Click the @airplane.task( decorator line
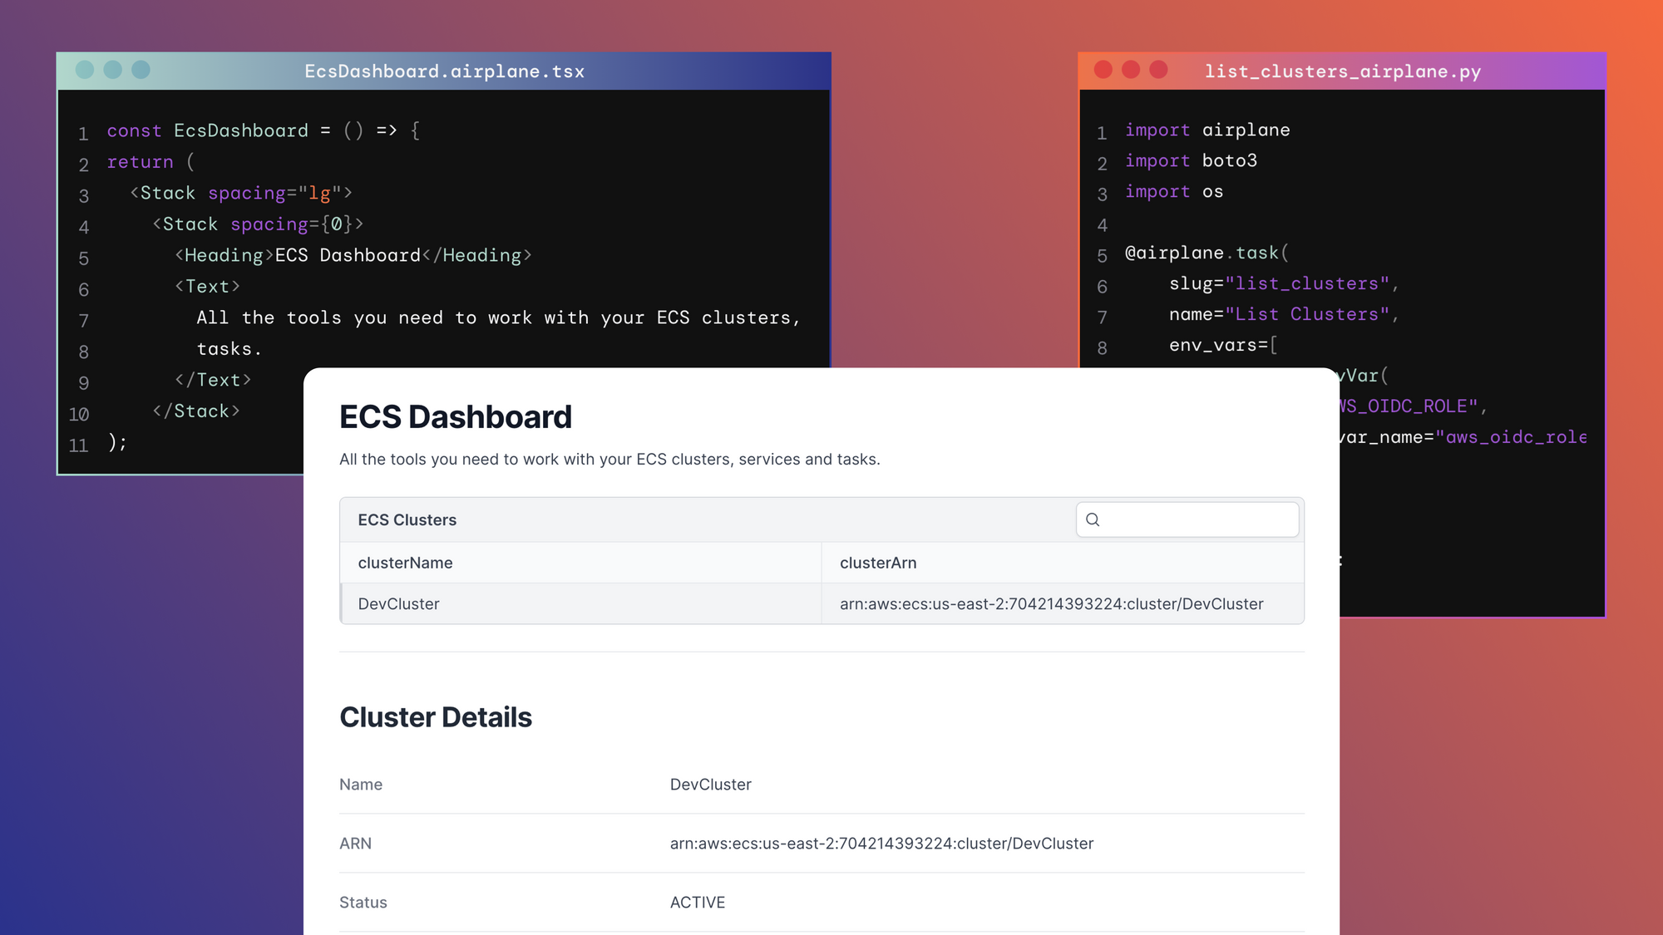1663x935 pixels. [x=1207, y=253]
